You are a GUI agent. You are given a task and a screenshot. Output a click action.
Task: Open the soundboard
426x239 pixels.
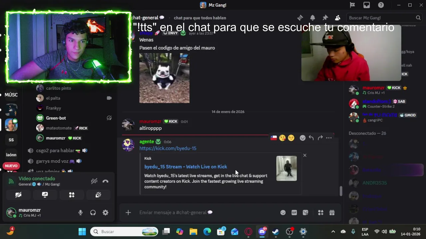pyautogui.click(x=98, y=195)
